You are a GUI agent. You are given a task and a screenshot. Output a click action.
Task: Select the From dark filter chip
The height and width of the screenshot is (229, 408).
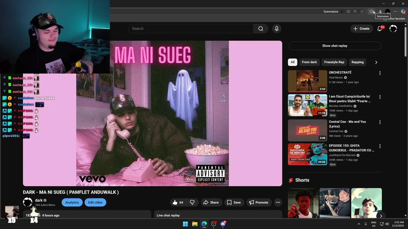click(310, 62)
